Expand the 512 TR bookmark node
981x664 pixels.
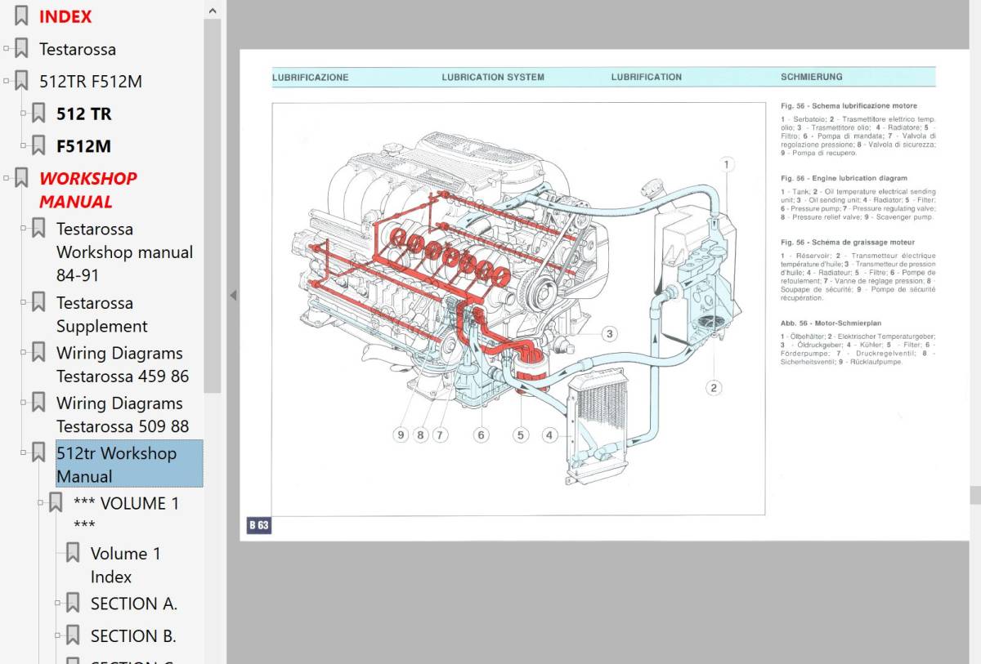point(24,114)
